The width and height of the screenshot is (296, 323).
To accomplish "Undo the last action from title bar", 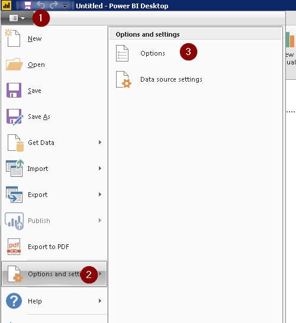I will coord(41,5).
